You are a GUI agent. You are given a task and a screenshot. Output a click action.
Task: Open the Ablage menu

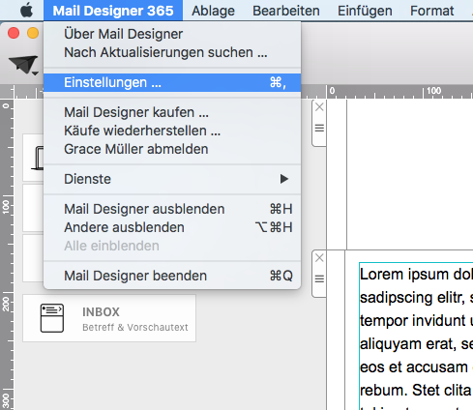click(x=213, y=11)
